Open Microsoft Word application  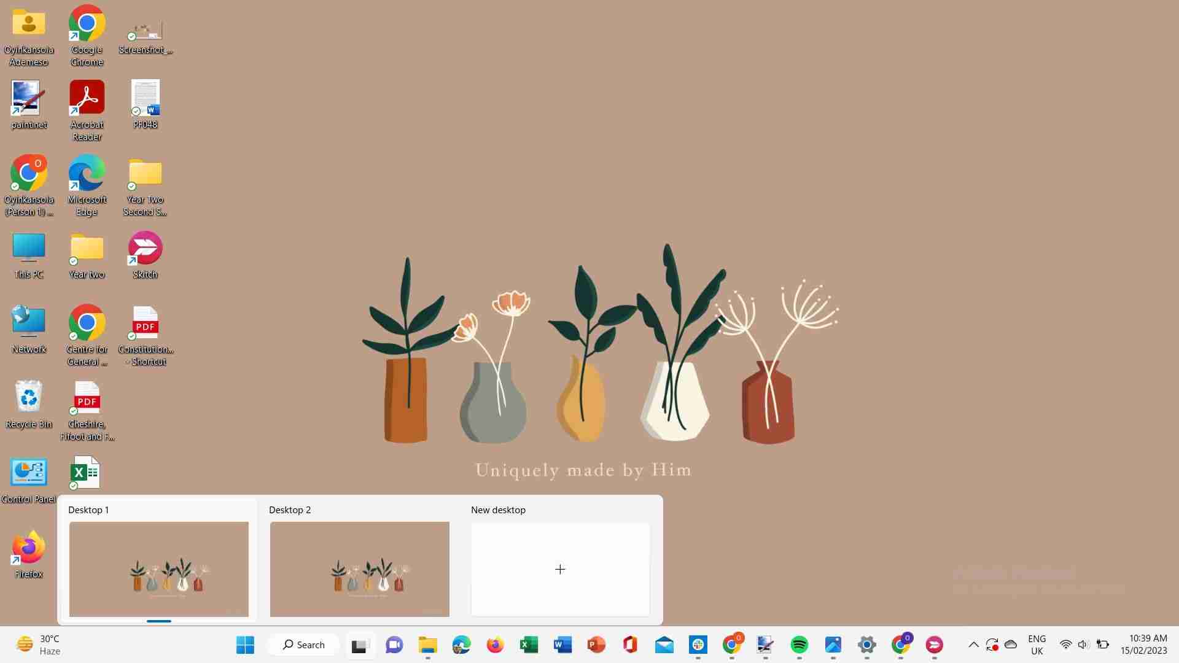(562, 645)
